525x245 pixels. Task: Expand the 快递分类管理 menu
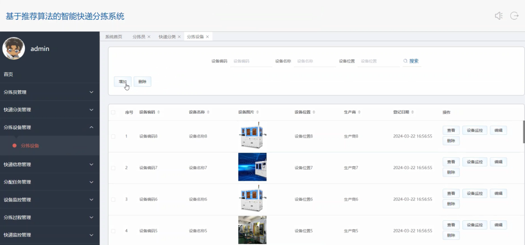(50, 110)
